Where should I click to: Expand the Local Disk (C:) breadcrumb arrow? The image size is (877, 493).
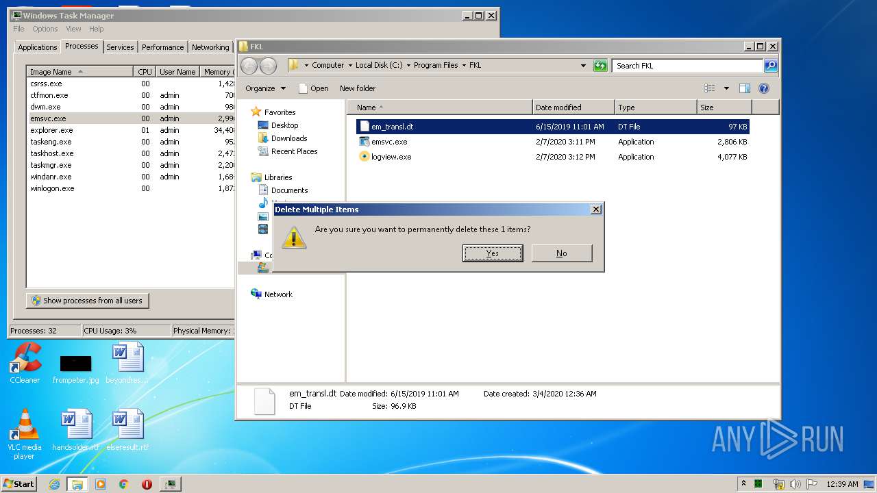tap(408, 66)
